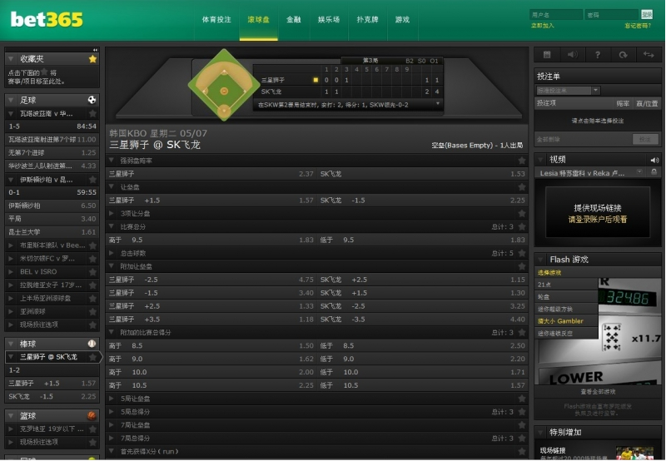Select 三星狮子 odds 2.37 in 强弱盘赔率
This screenshot has width=666, height=461.
click(x=211, y=174)
